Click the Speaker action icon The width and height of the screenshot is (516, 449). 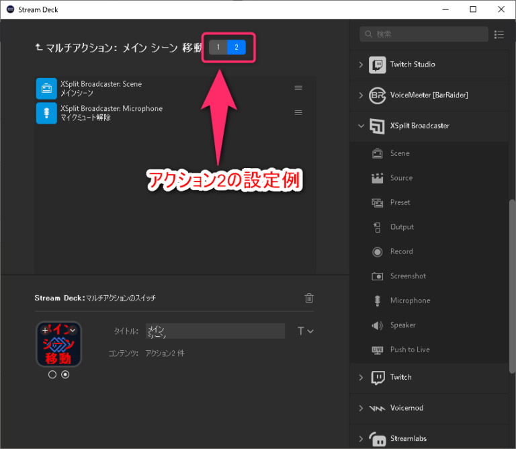pos(378,325)
